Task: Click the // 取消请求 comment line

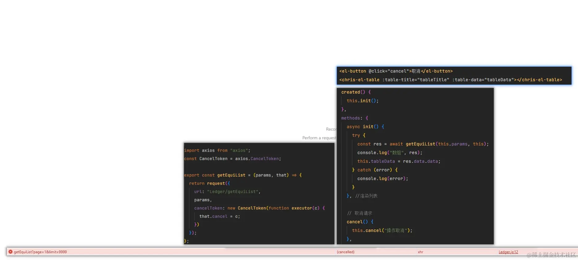Action: click(360, 213)
